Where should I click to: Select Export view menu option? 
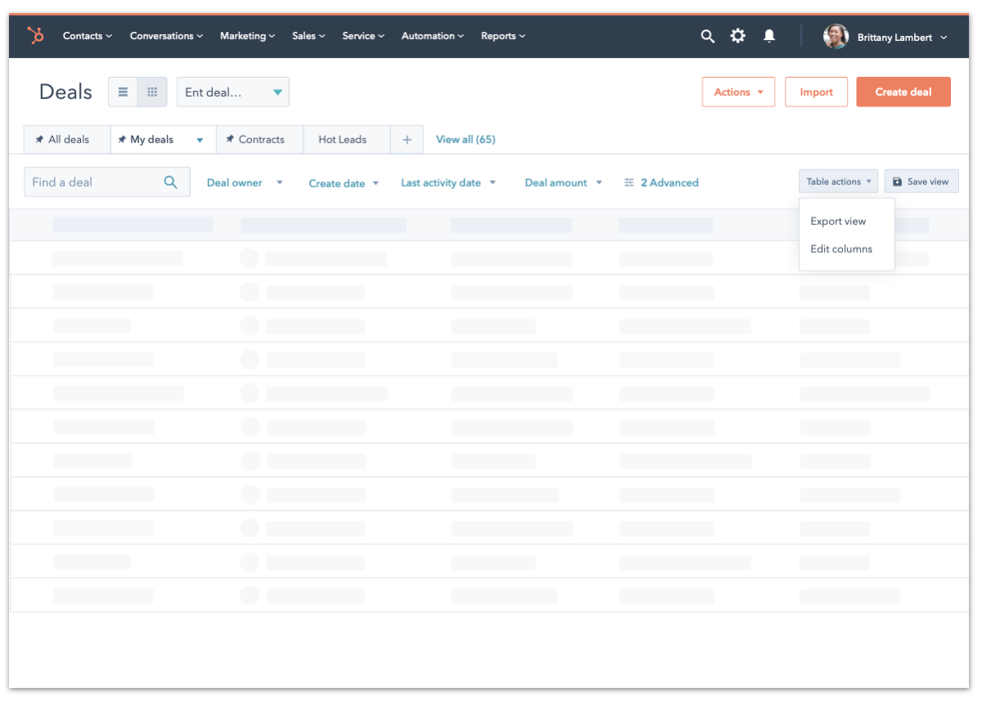pos(838,222)
